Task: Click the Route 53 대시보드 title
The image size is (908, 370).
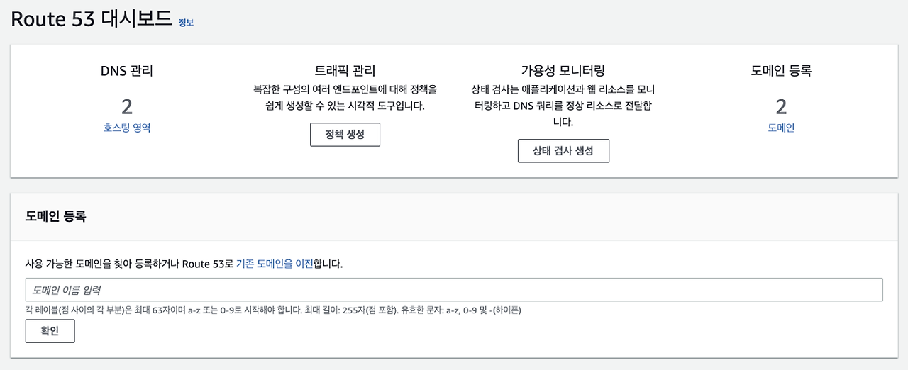Action: tap(92, 20)
